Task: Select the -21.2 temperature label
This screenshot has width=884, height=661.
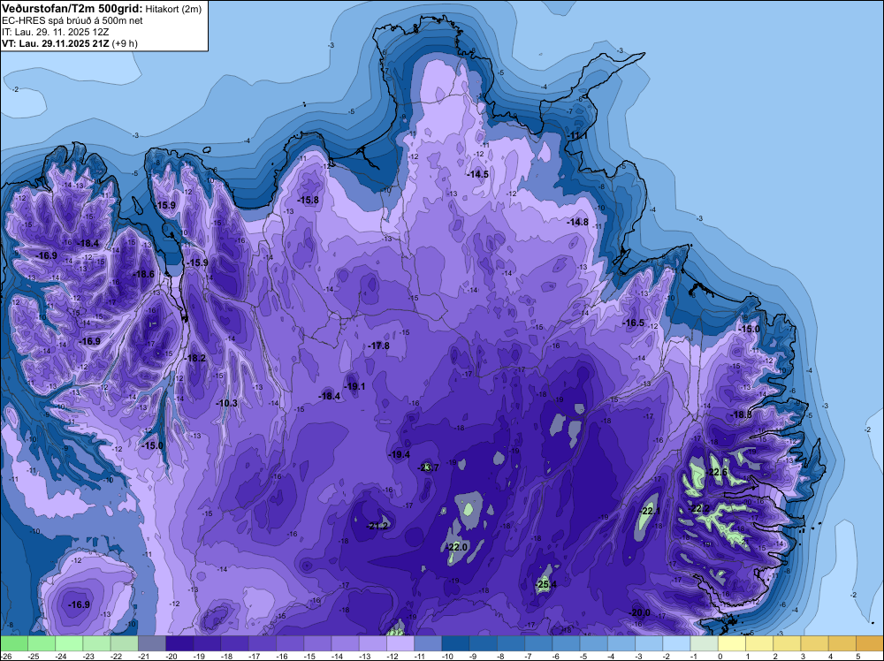Action: pyautogui.click(x=377, y=526)
